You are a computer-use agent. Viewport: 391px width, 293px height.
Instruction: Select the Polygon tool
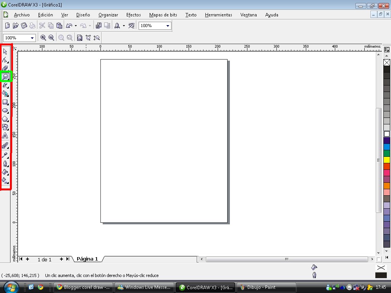[x=5, y=119]
